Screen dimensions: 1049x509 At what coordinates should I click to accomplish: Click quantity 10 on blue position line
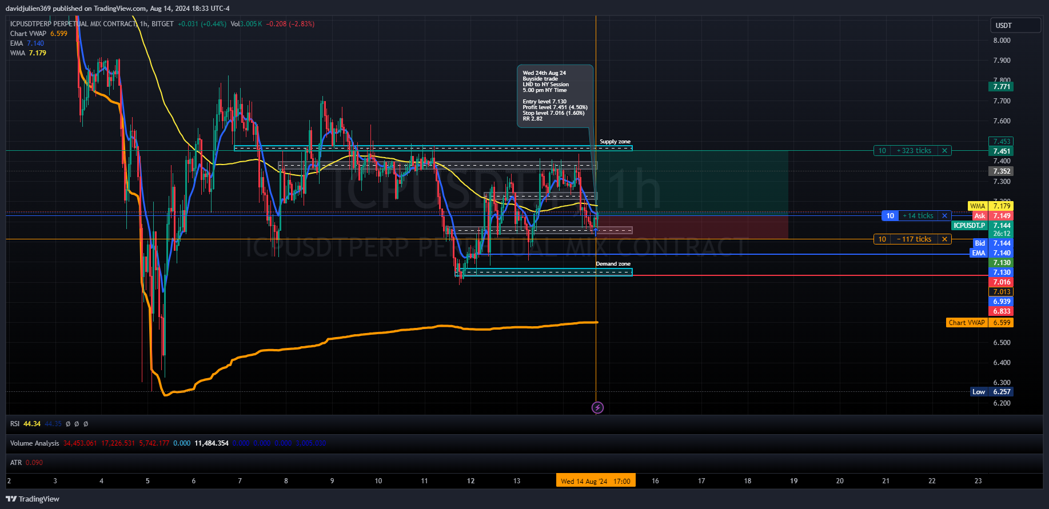[890, 216]
